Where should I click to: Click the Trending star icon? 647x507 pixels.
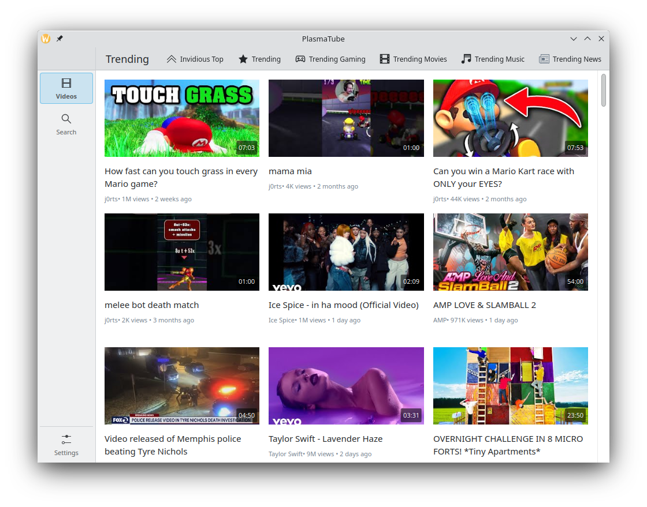[x=243, y=59]
